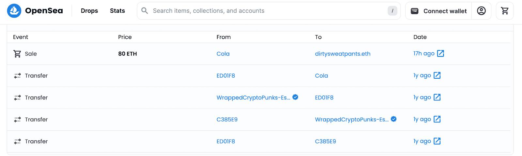Open external link for ED01F8 to Cola transfer
This screenshot has width=522, height=156.
coord(437,75)
